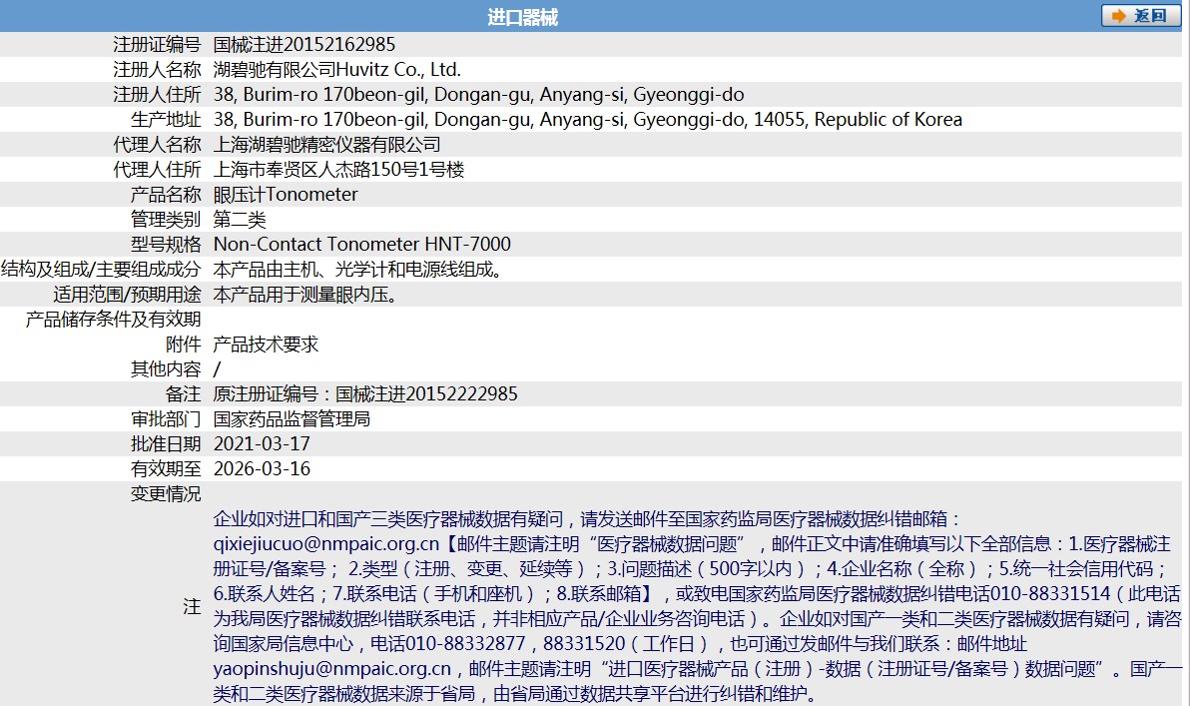This screenshot has height=706, width=1190.
Task: Open the 产品技术要求 attachment
Action: click(x=266, y=345)
